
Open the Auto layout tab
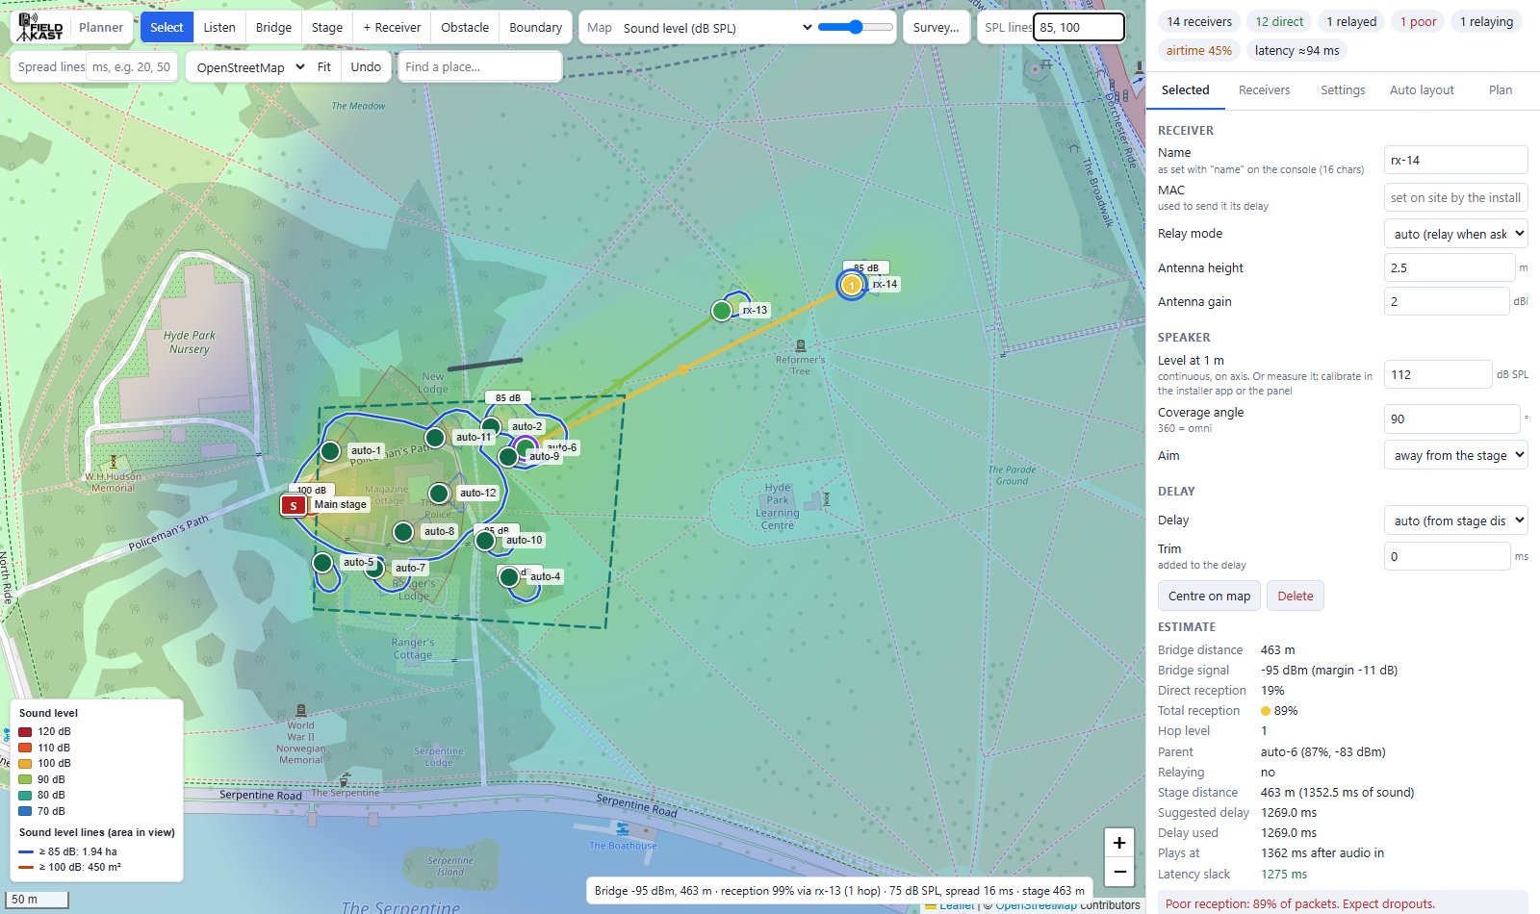[x=1422, y=89]
